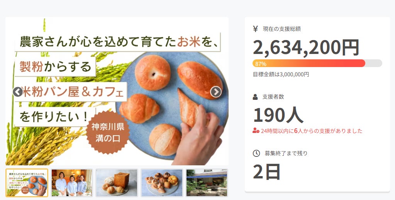Click the 190人 supporter count
The height and width of the screenshot is (200, 395).
coord(278,115)
